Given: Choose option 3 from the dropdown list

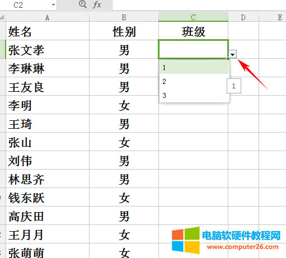Looking at the screenshot, I should 194,96.
